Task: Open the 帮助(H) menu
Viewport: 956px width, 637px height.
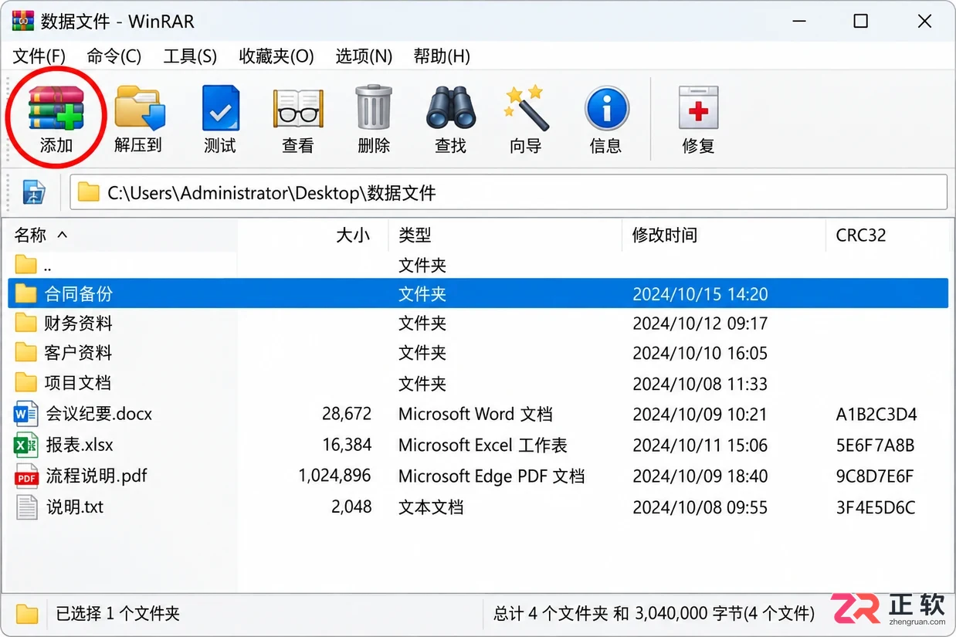Action: (442, 56)
